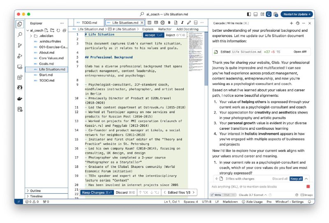Viewport: 329px width, 223px height.
Task: Go to previous edited file arrow
Action: [165, 192]
